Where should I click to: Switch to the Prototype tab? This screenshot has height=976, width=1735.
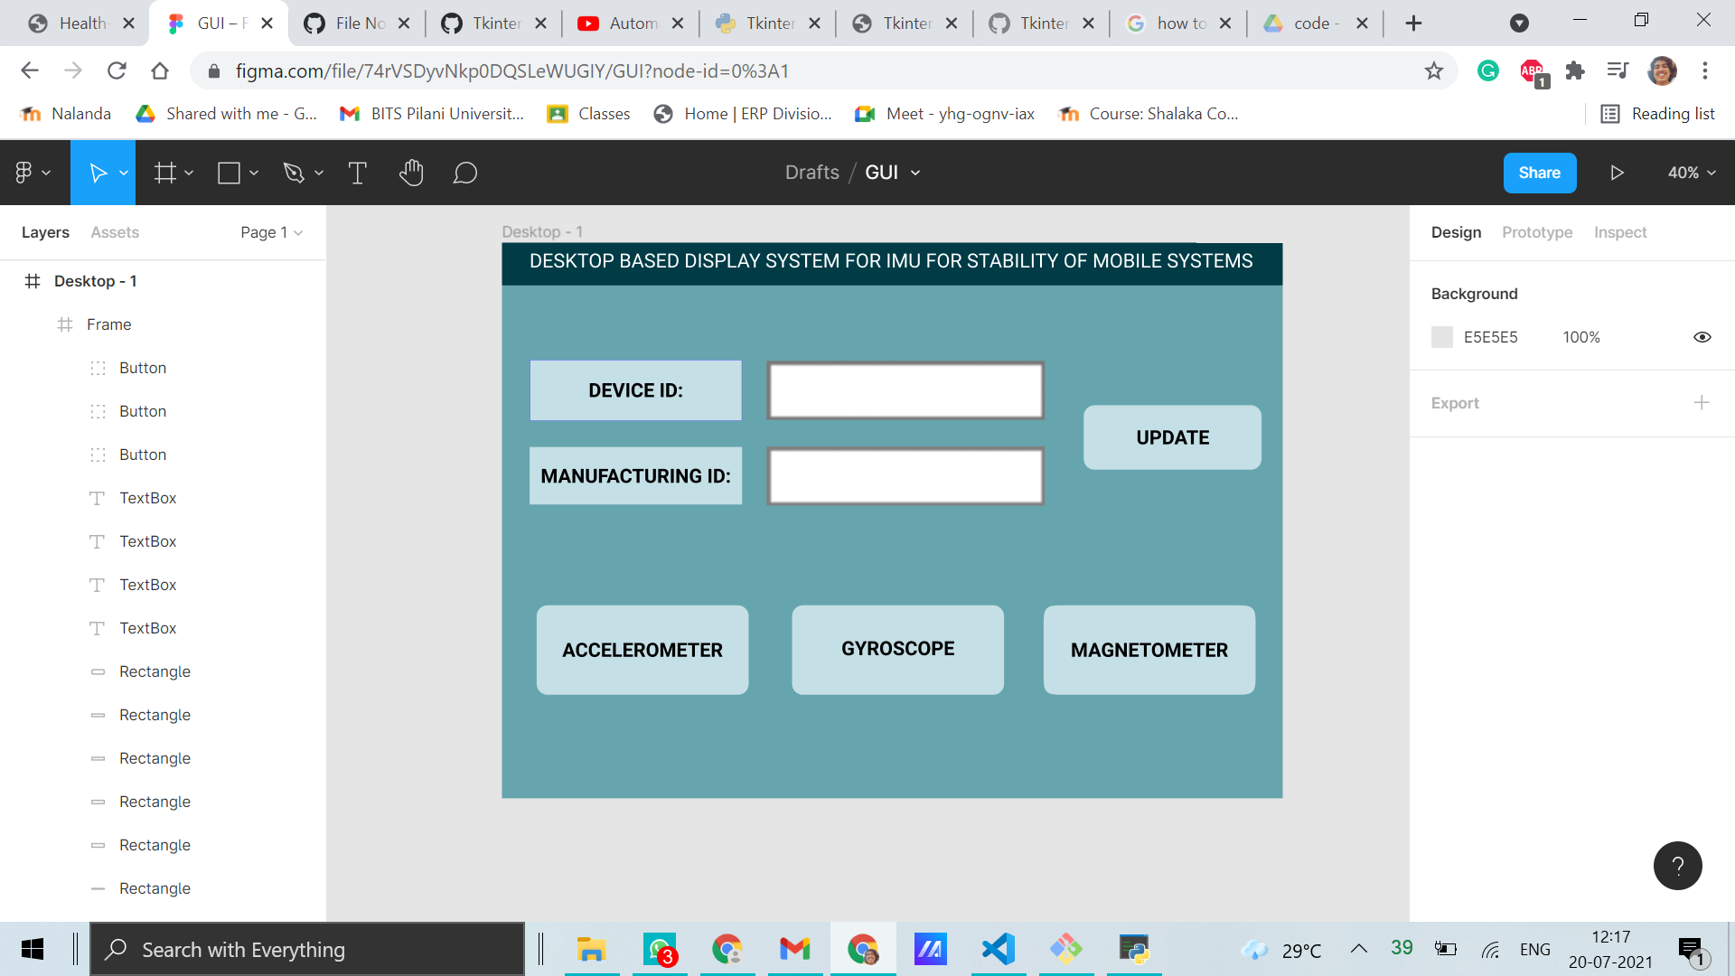pyautogui.click(x=1536, y=232)
